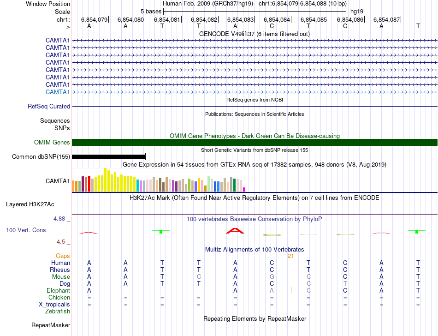Open the RefSeq Curated track label

pos(49,107)
